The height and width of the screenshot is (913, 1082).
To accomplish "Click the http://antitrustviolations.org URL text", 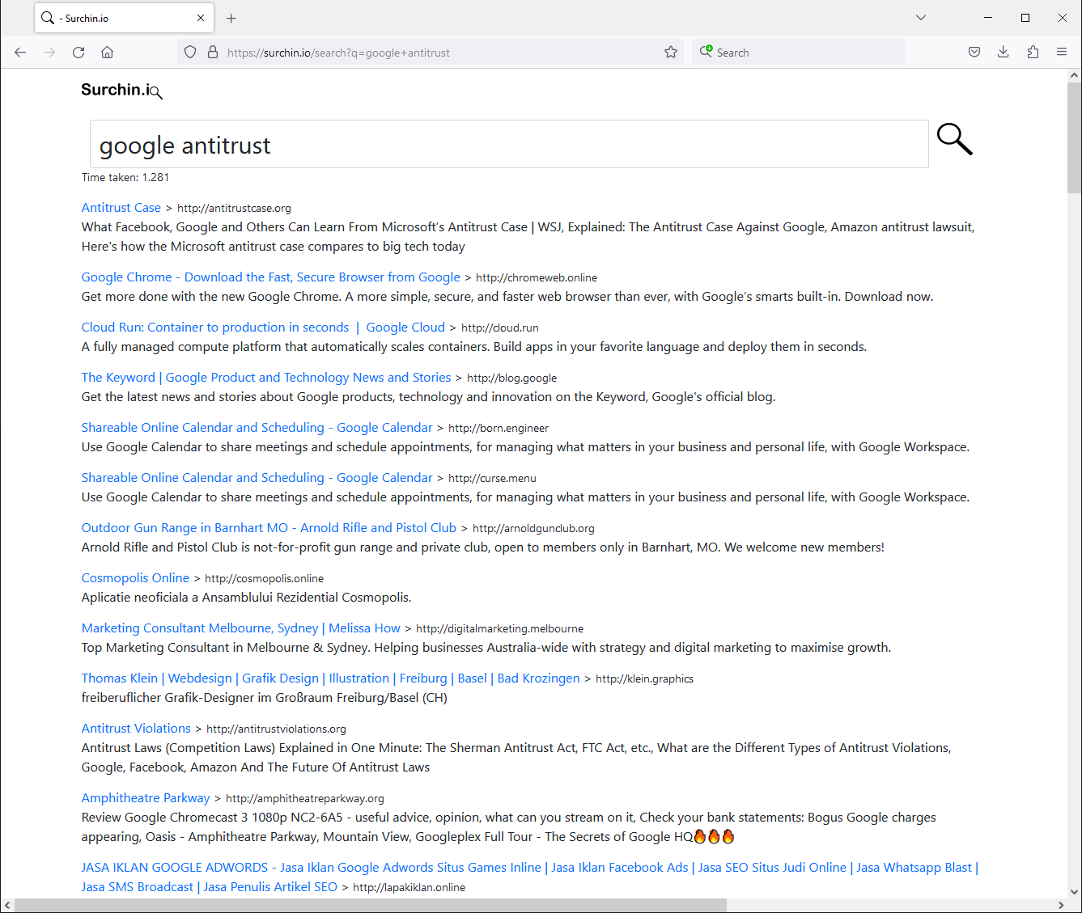I will point(276,729).
